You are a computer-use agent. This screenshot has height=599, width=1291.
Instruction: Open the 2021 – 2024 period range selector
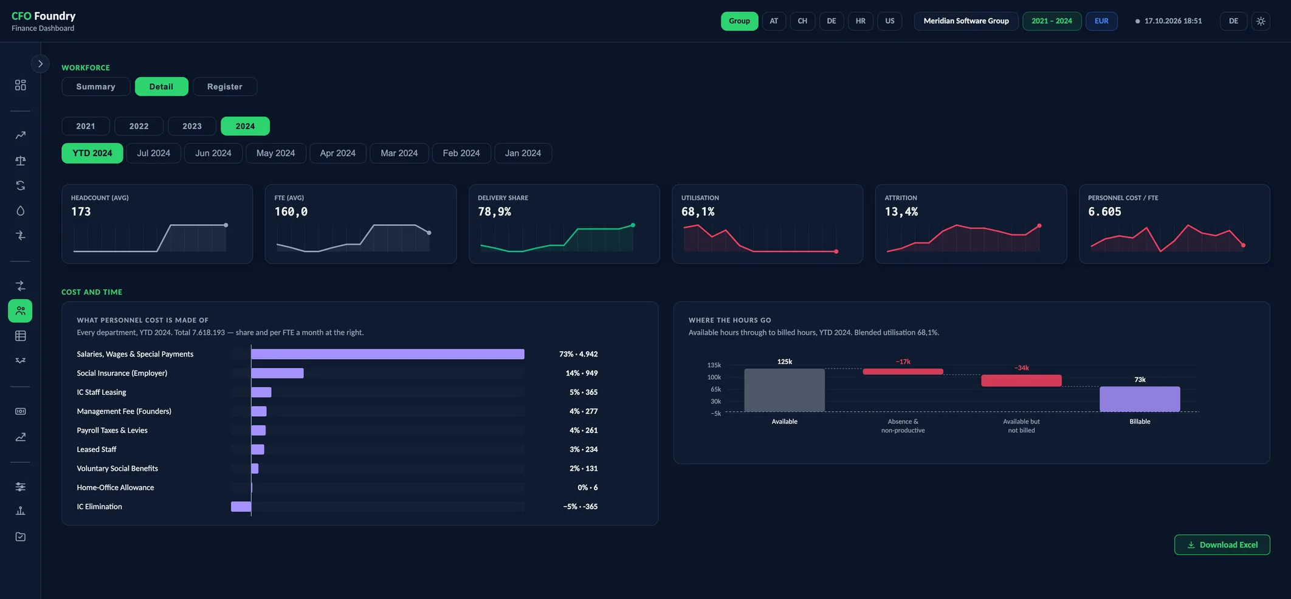[1052, 21]
